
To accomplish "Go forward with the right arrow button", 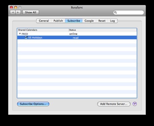I will 18,12.
